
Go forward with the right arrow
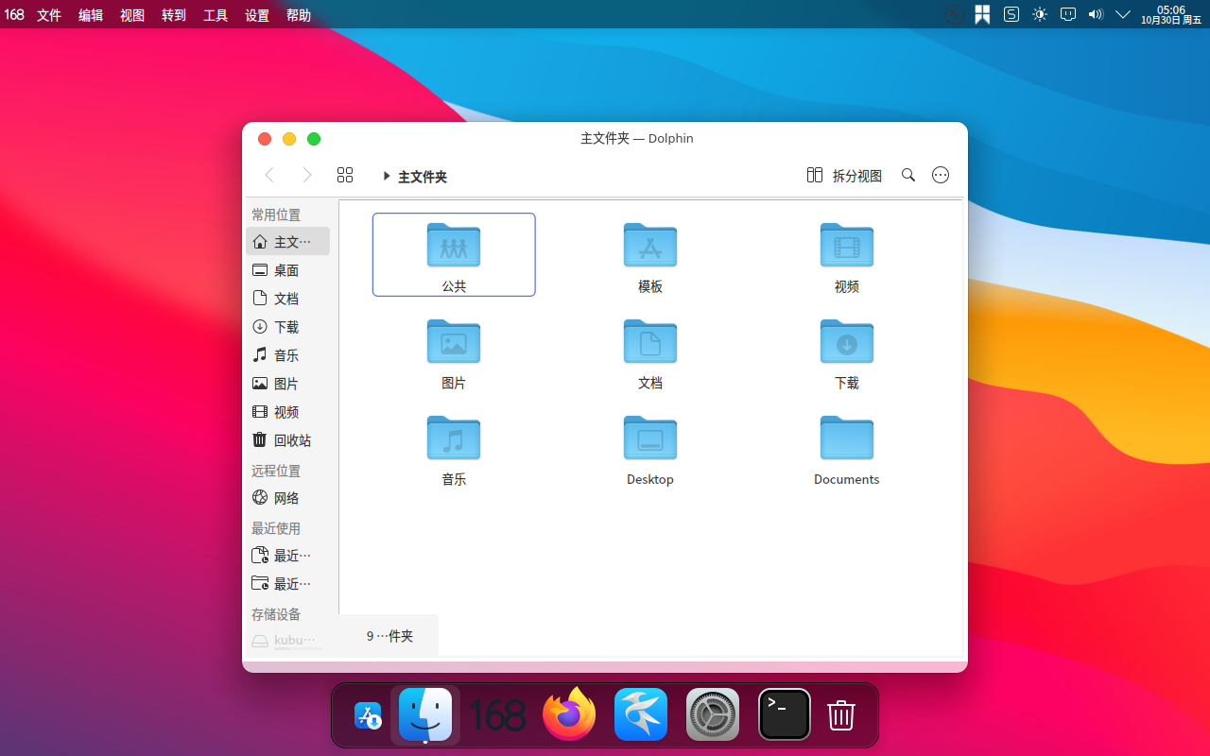tap(306, 175)
